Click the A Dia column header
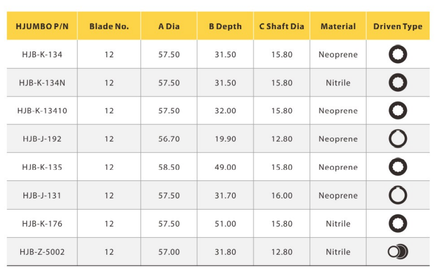 (x=169, y=27)
